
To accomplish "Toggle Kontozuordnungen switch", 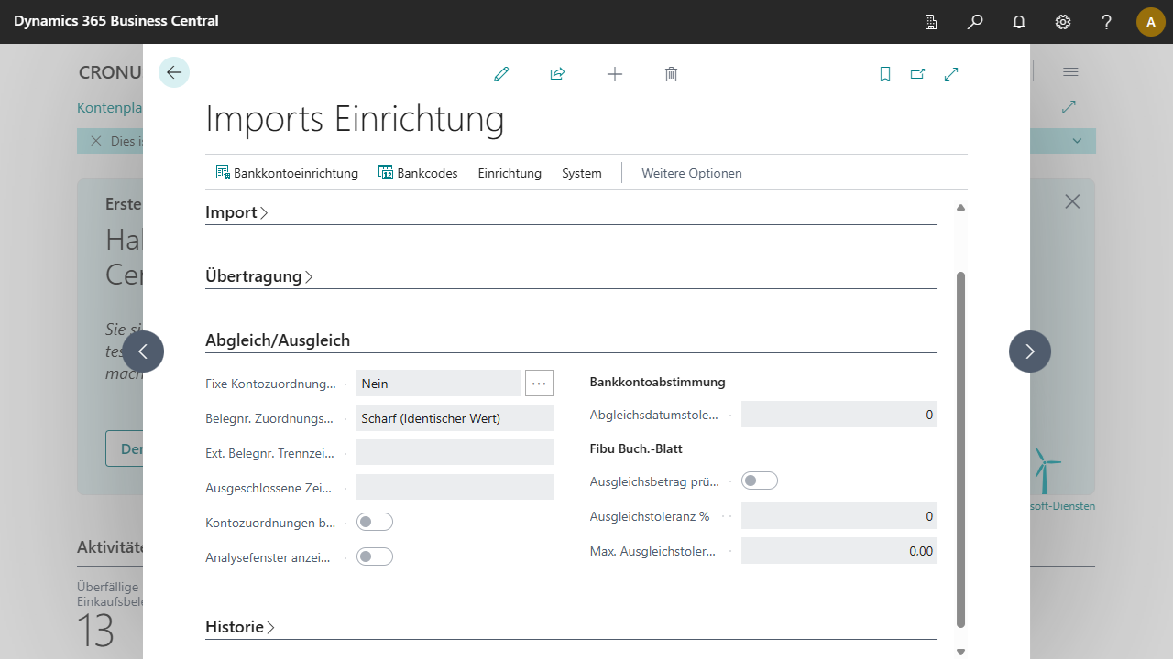I will pyautogui.click(x=375, y=522).
